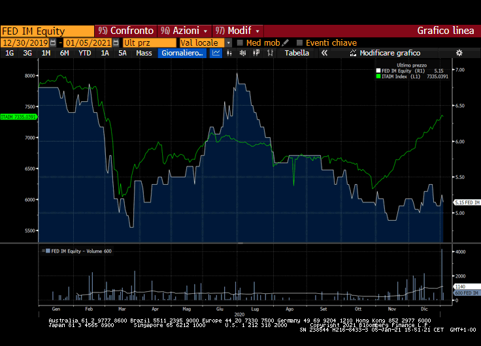Click the double-chevron collapse icon
Image resolution: width=481 pixels, height=346 pixels.
[x=324, y=53]
